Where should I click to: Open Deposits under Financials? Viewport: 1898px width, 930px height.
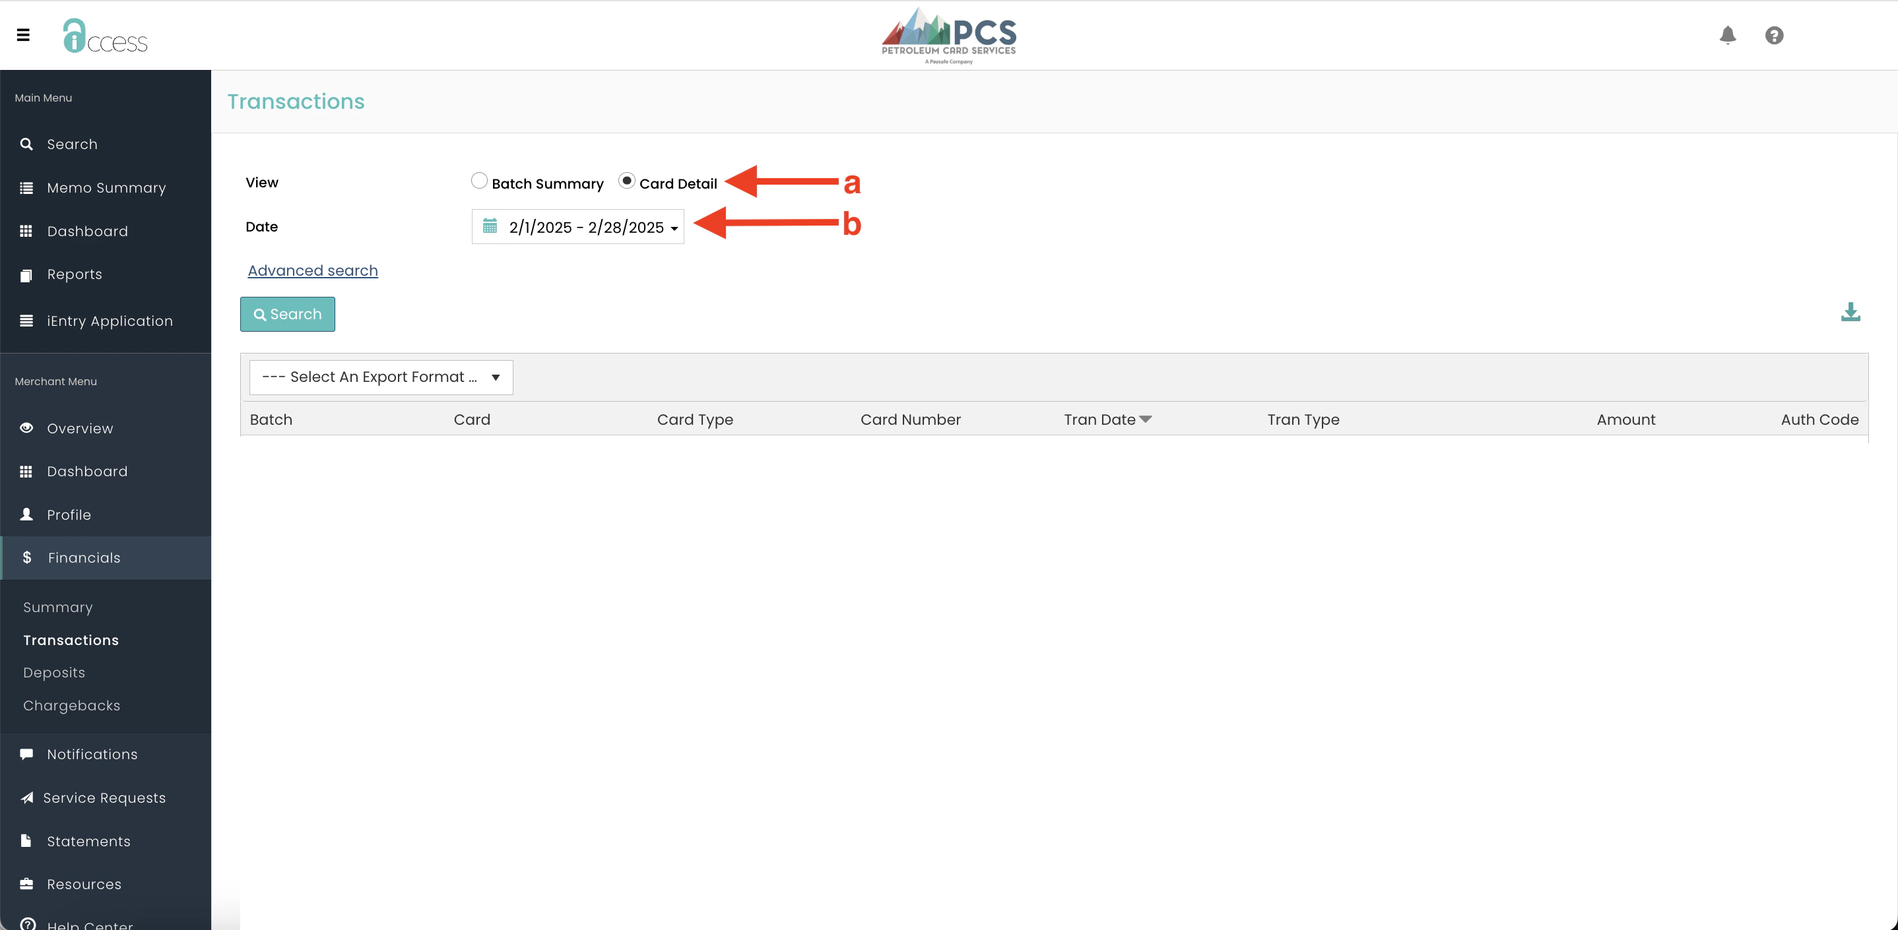[54, 672]
